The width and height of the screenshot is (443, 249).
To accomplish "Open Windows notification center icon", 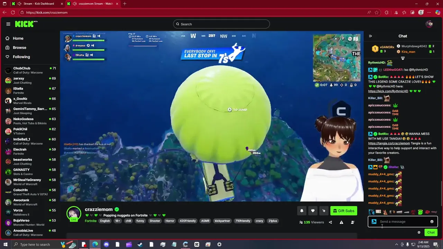I will [x=436, y=245].
